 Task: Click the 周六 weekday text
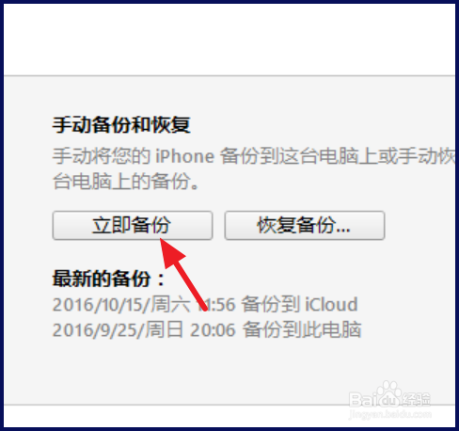pos(170,304)
